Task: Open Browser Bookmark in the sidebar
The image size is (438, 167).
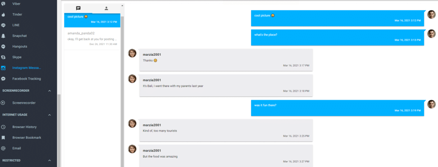Action: point(27,137)
